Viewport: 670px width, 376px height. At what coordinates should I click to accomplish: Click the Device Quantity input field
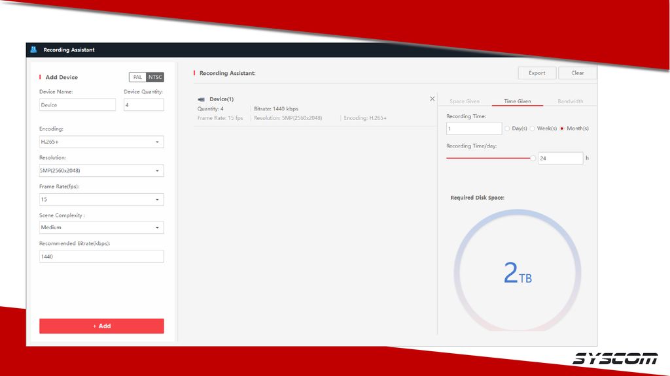point(143,105)
